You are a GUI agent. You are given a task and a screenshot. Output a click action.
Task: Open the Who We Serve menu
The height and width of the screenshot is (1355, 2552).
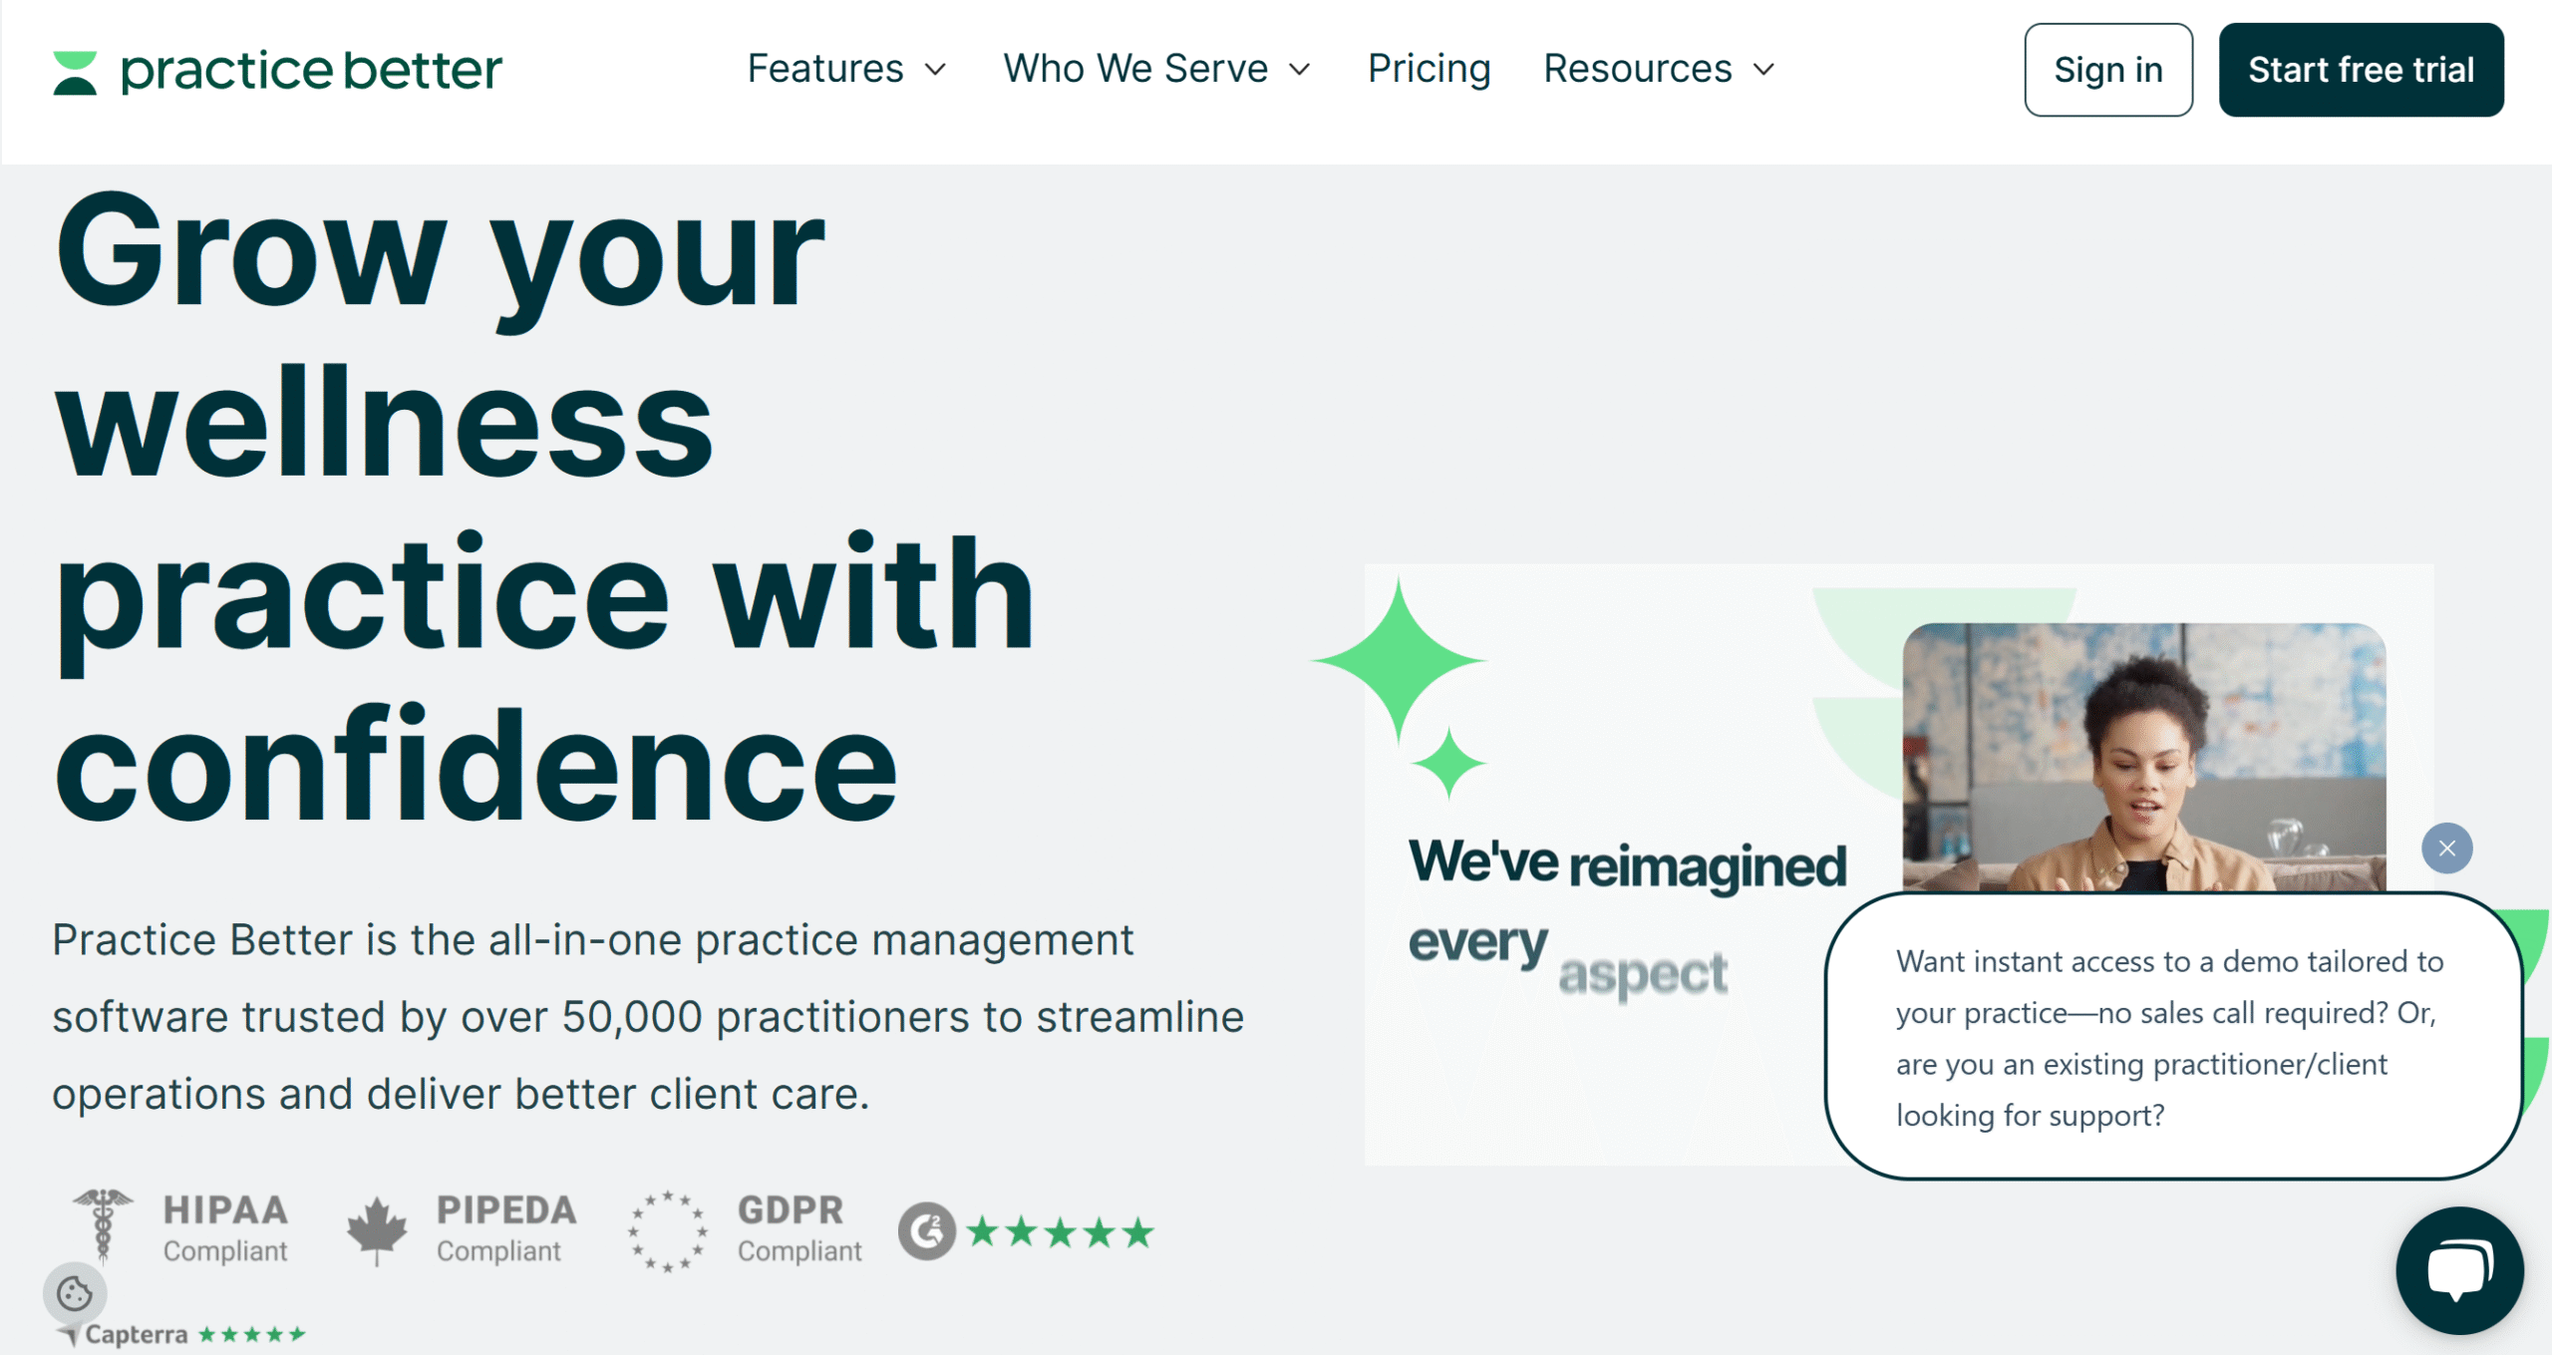coord(1135,69)
